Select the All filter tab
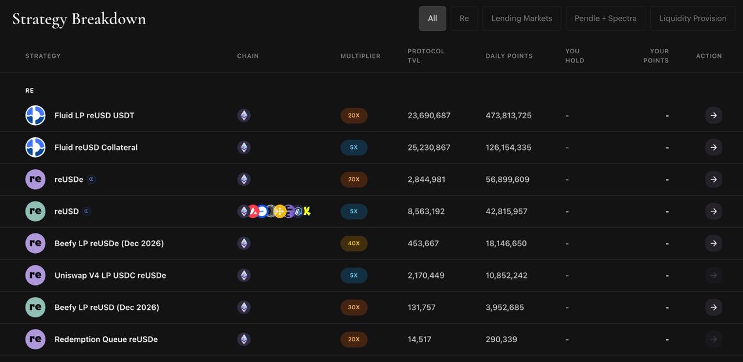The image size is (743, 362). [432, 19]
